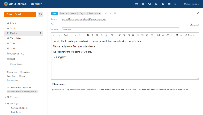Image resolution: width=203 pixels, height=115 pixels.
Task: Open the Templates dropdown
Action: tap(94, 13)
